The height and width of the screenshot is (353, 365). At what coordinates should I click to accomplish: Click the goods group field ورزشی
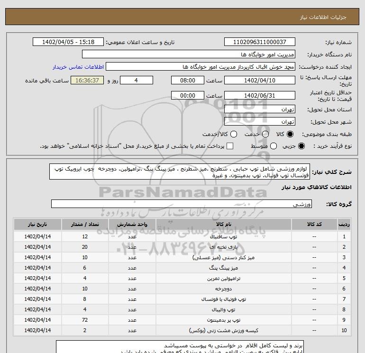(x=182, y=204)
